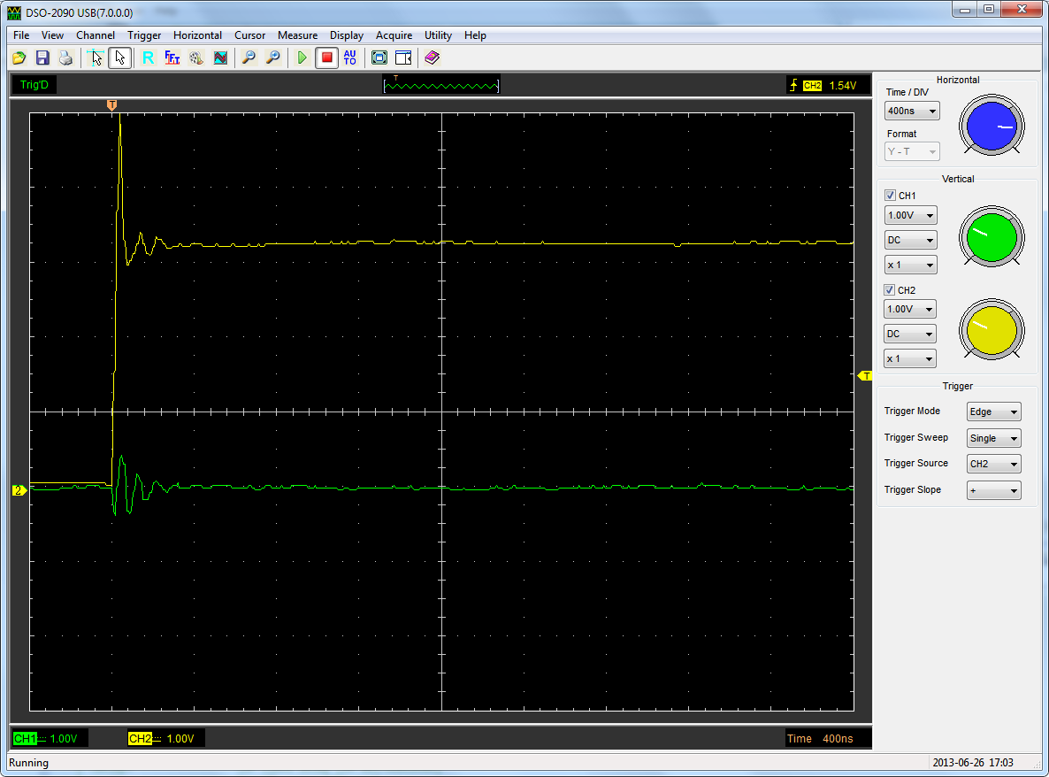Open CH2 x 1 probe dropdown
Screen dimensions: 1049x777
coord(910,358)
